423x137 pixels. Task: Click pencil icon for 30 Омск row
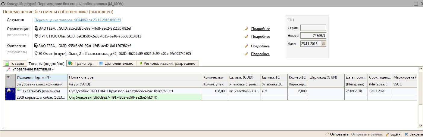coord(247,54)
